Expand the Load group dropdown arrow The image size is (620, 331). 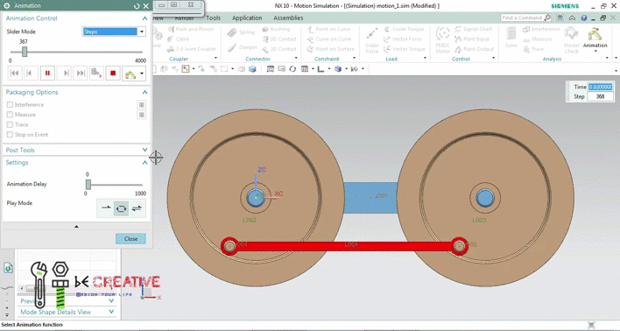(425, 58)
